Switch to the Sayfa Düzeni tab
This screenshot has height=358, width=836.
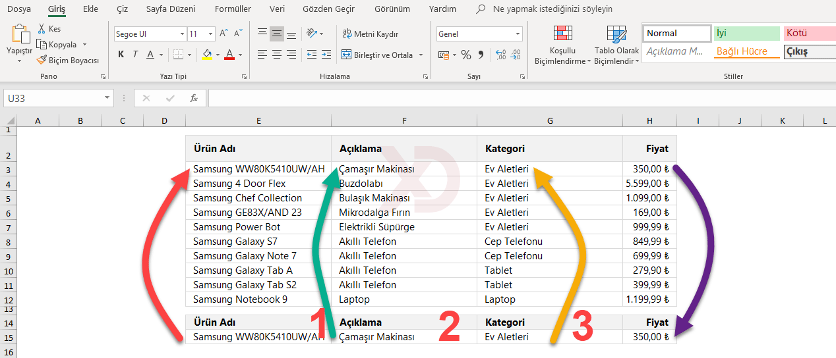click(171, 9)
